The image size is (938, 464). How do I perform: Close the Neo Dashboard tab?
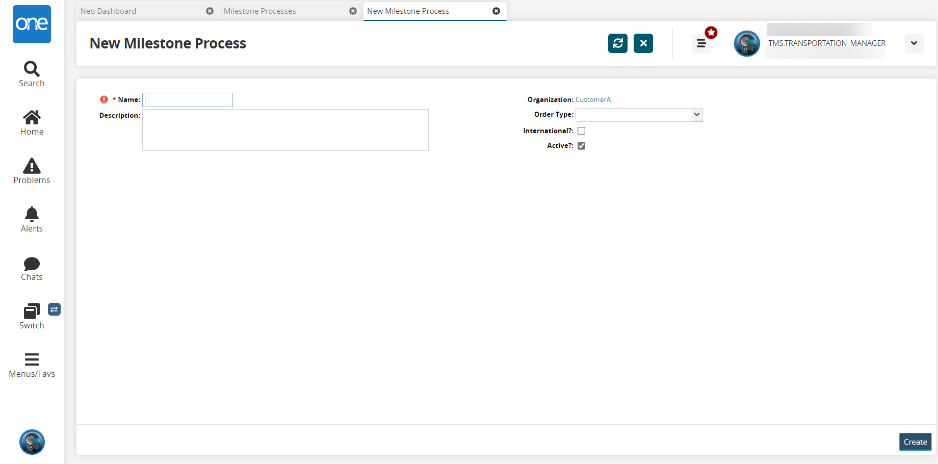[210, 11]
